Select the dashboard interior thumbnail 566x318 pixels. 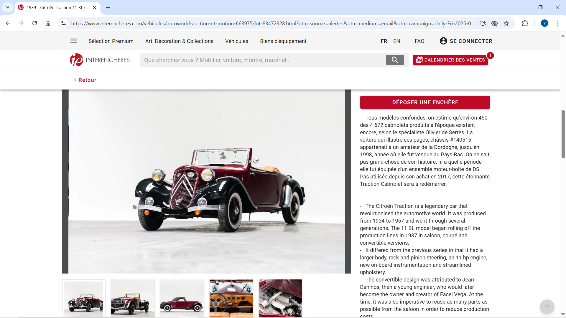click(x=231, y=298)
